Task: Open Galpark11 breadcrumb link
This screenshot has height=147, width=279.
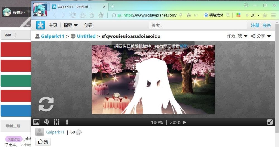Action: (x=52, y=36)
